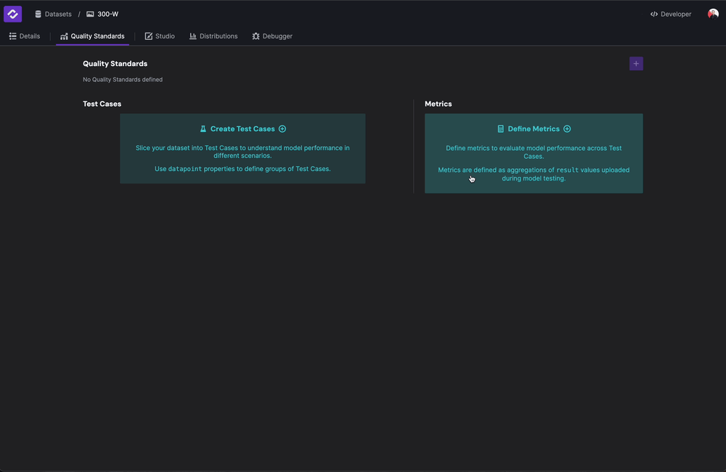Navigate to Datasets via the breadcrumb
The image size is (726, 472).
tap(58, 13)
